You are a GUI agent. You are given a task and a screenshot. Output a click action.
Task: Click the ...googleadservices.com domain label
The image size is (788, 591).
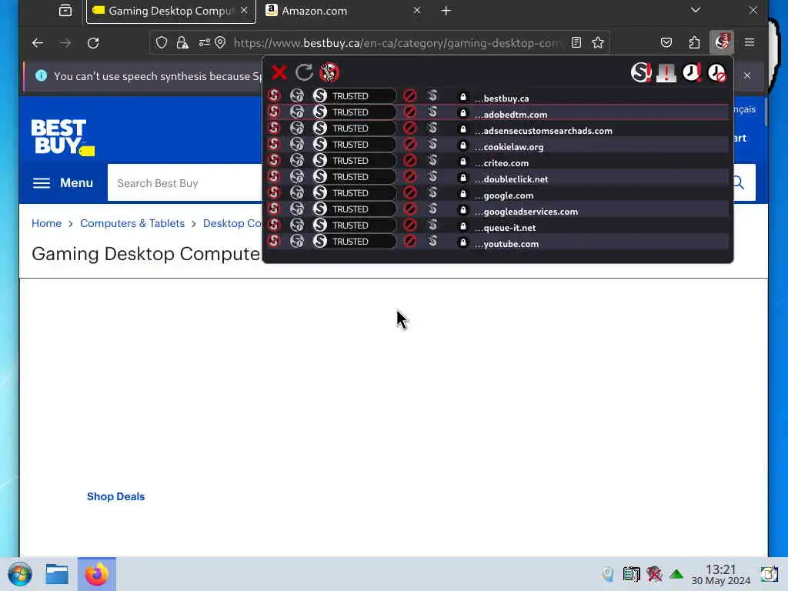pyautogui.click(x=526, y=212)
